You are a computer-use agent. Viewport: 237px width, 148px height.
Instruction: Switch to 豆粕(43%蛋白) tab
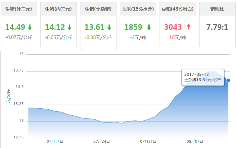click(177, 9)
